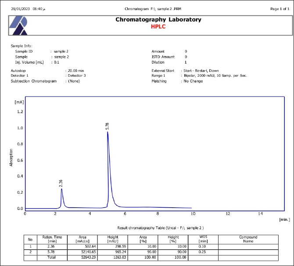Click the red HPLC subtitle
Viewport: 294px width, 266px height.
pos(158,26)
